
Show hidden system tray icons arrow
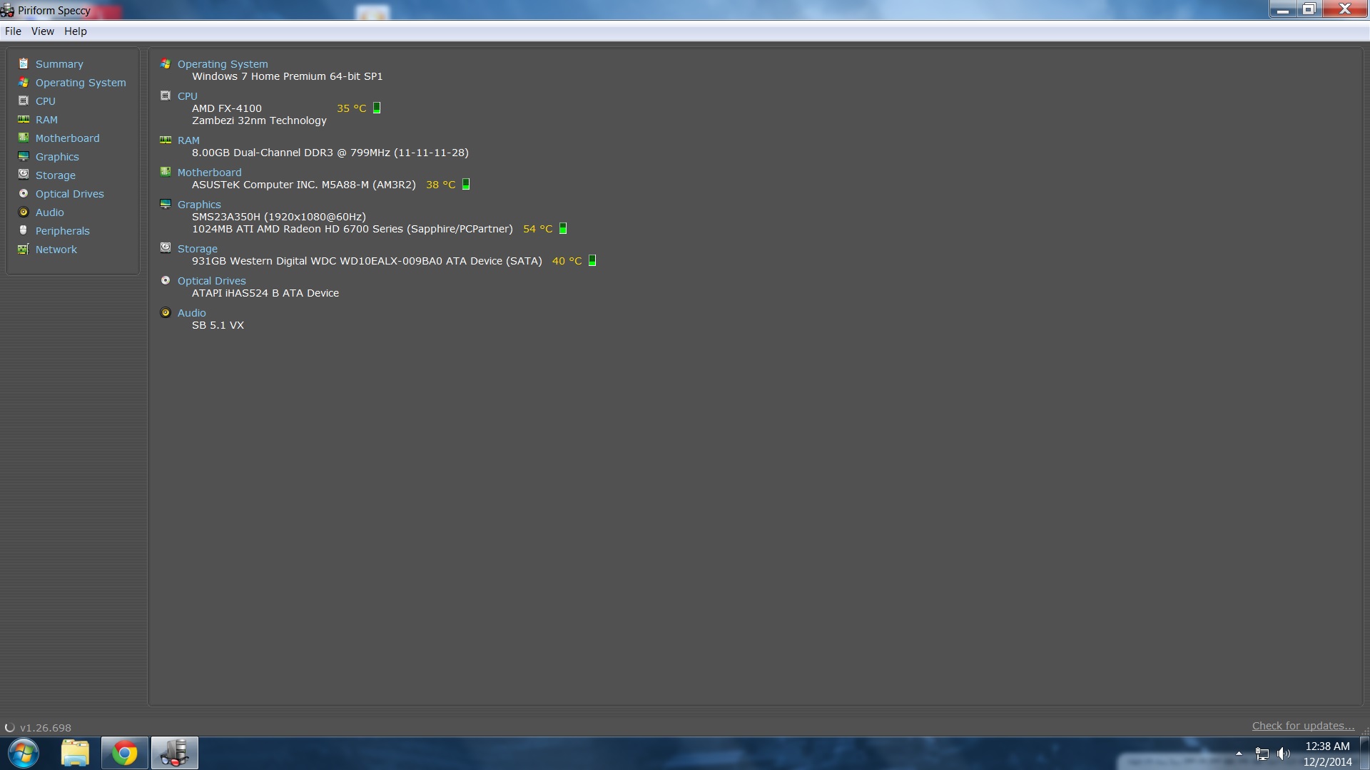point(1239,753)
